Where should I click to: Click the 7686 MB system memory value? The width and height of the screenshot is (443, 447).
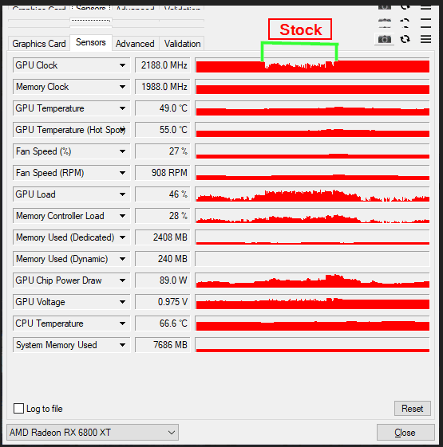(163, 345)
